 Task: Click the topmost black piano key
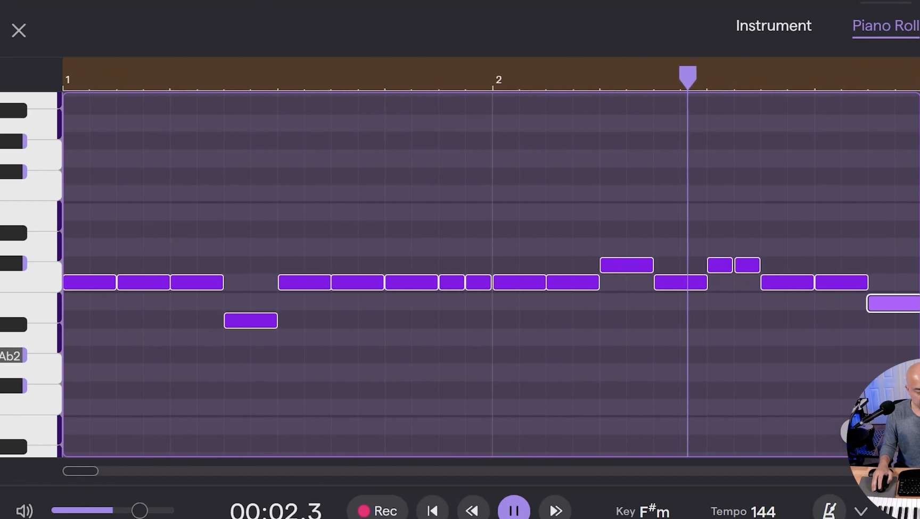tap(13, 110)
